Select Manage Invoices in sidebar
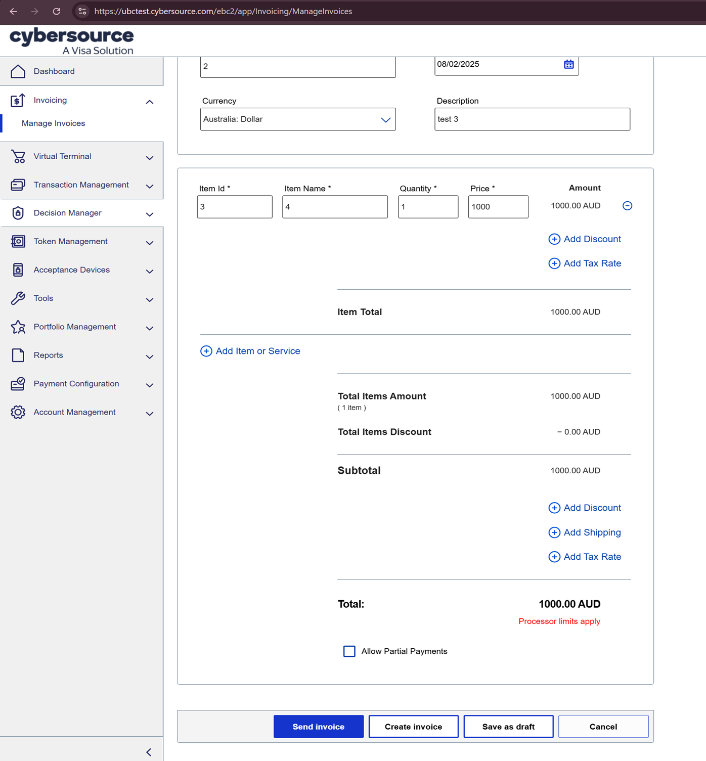The width and height of the screenshot is (706, 761). coord(53,123)
